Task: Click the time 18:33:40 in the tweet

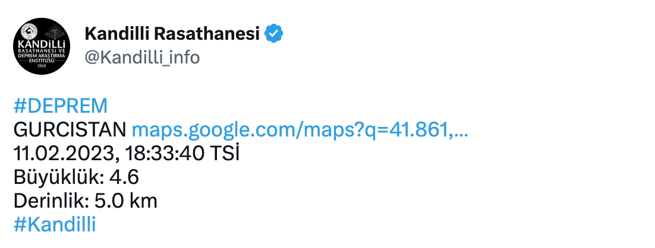Action: point(164,154)
